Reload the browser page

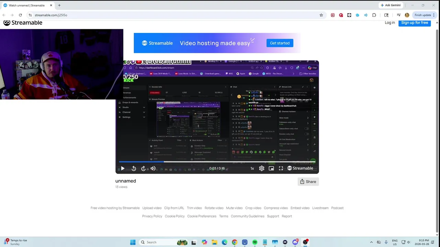[20, 15]
